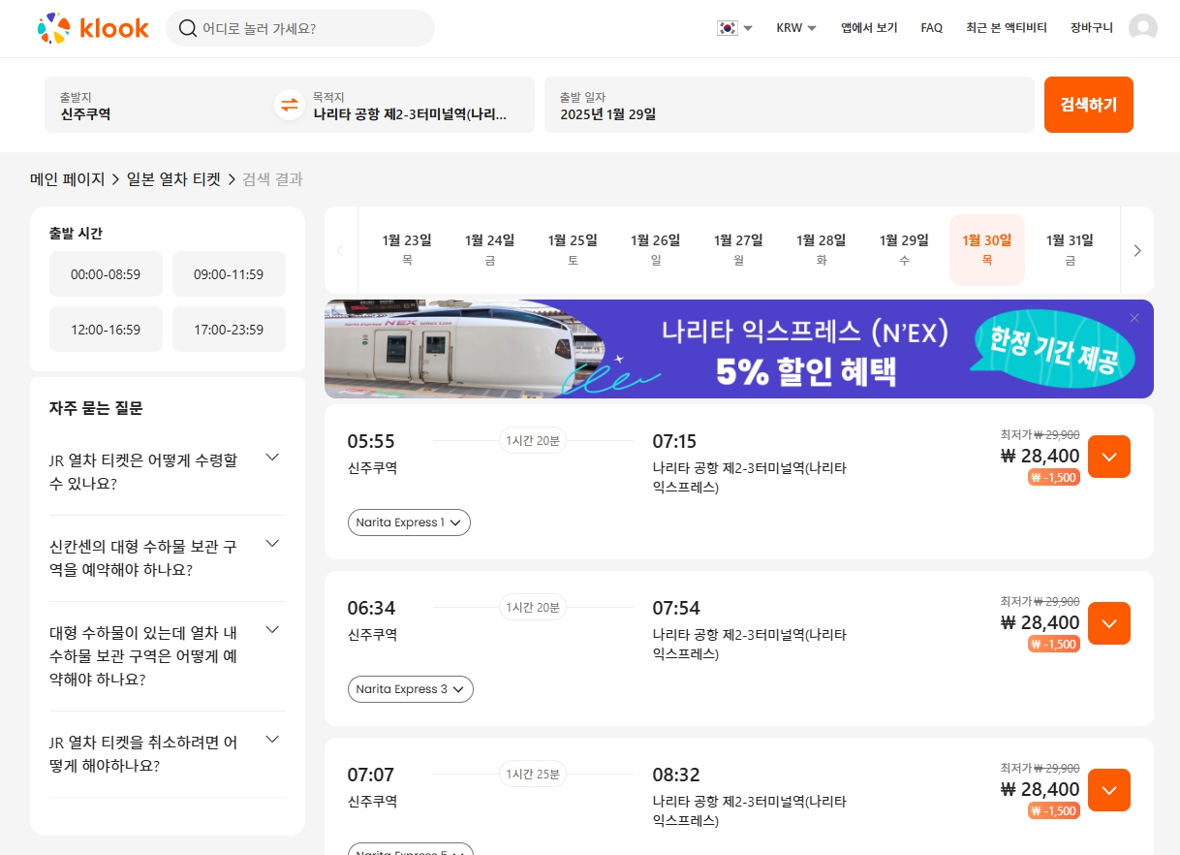Select the 1월 24일 date tab
The width and height of the screenshot is (1180, 855).
(489, 249)
